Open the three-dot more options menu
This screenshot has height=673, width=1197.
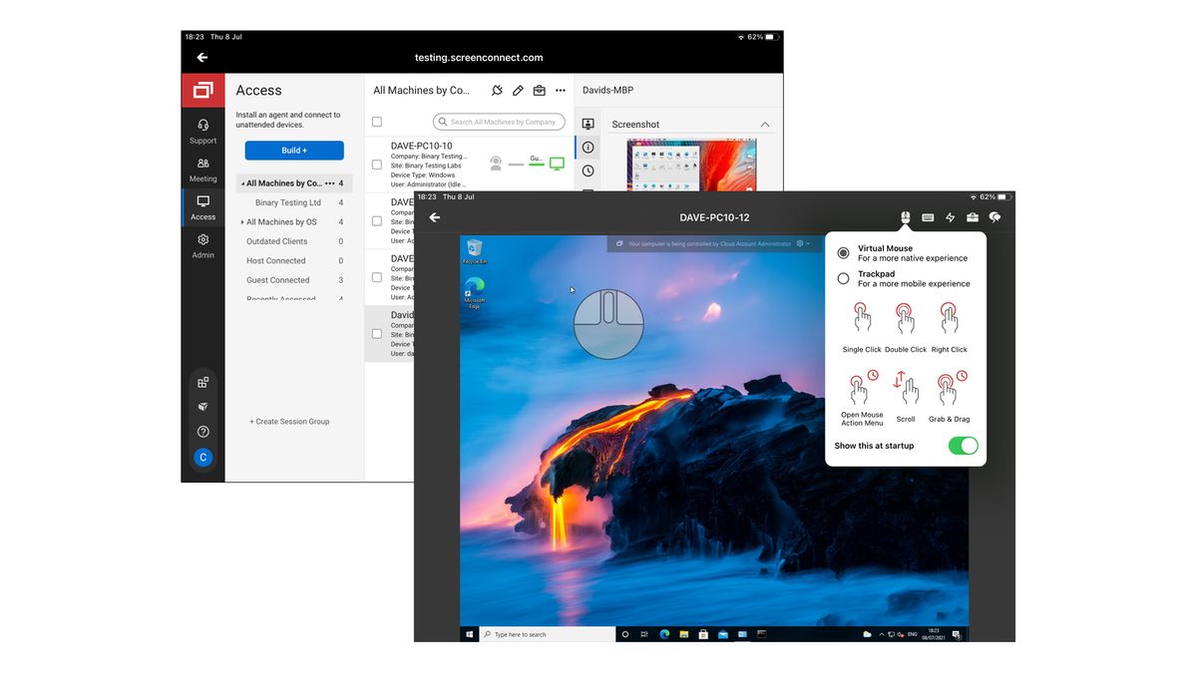coord(560,89)
